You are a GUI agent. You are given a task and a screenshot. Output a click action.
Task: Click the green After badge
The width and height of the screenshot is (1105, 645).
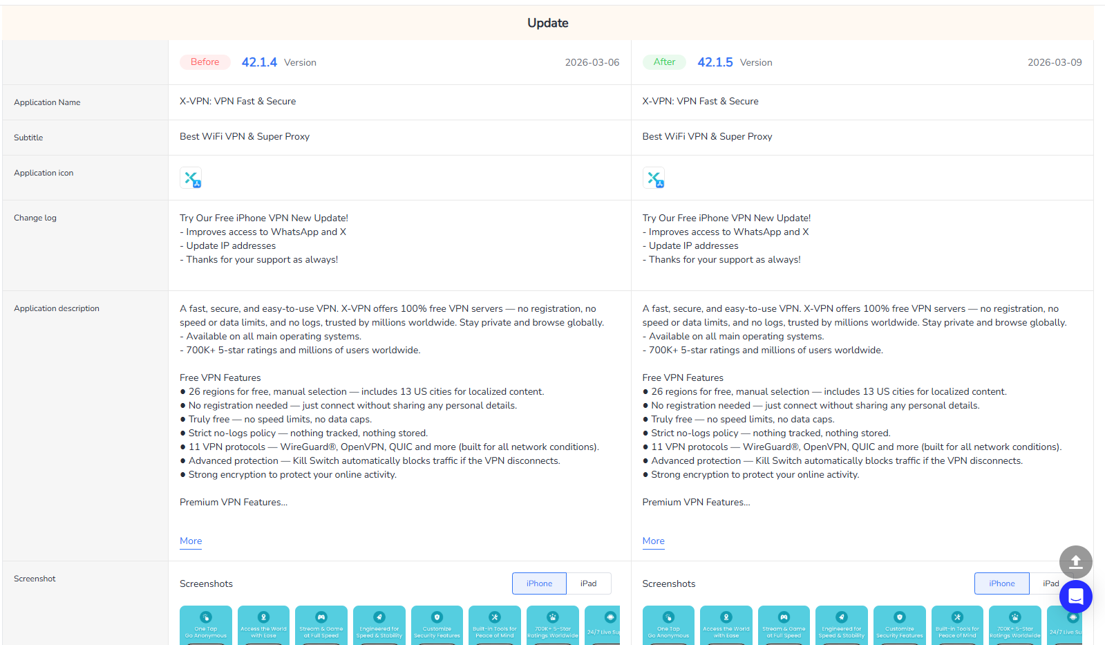coord(664,62)
